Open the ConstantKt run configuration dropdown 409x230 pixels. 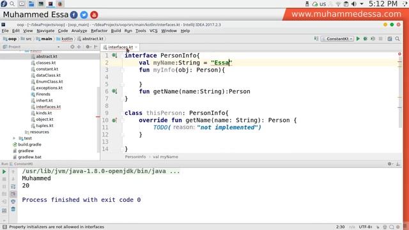[x=337, y=38]
